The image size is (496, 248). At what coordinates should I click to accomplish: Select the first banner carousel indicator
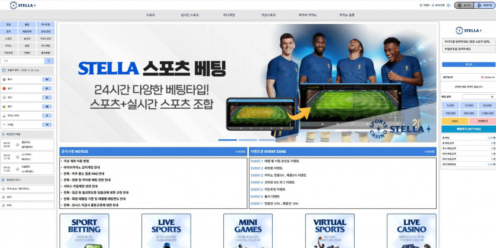pyautogui.click(x=228, y=140)
